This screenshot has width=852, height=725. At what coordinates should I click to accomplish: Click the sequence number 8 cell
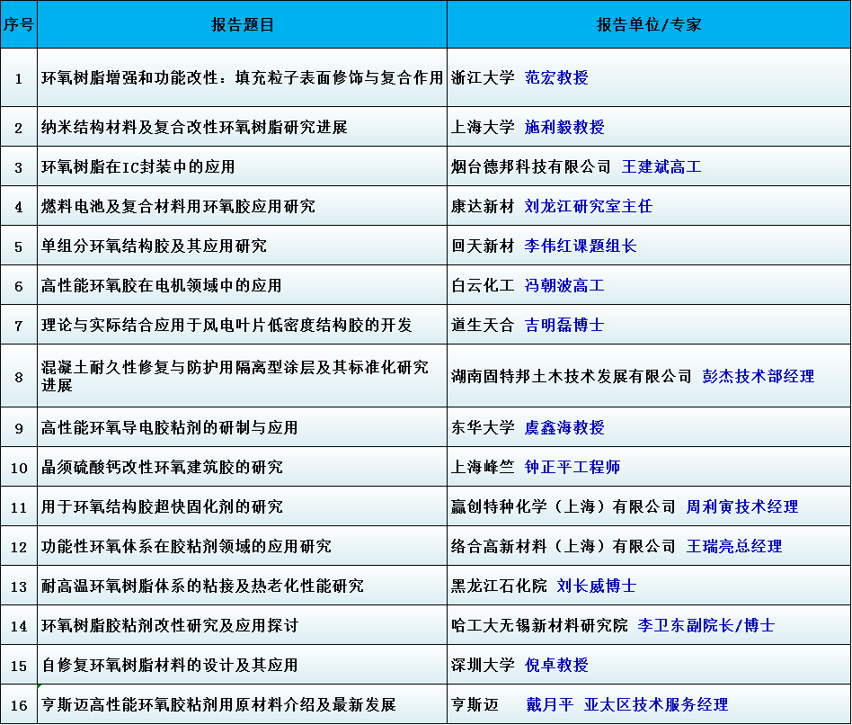click(19, 376)
